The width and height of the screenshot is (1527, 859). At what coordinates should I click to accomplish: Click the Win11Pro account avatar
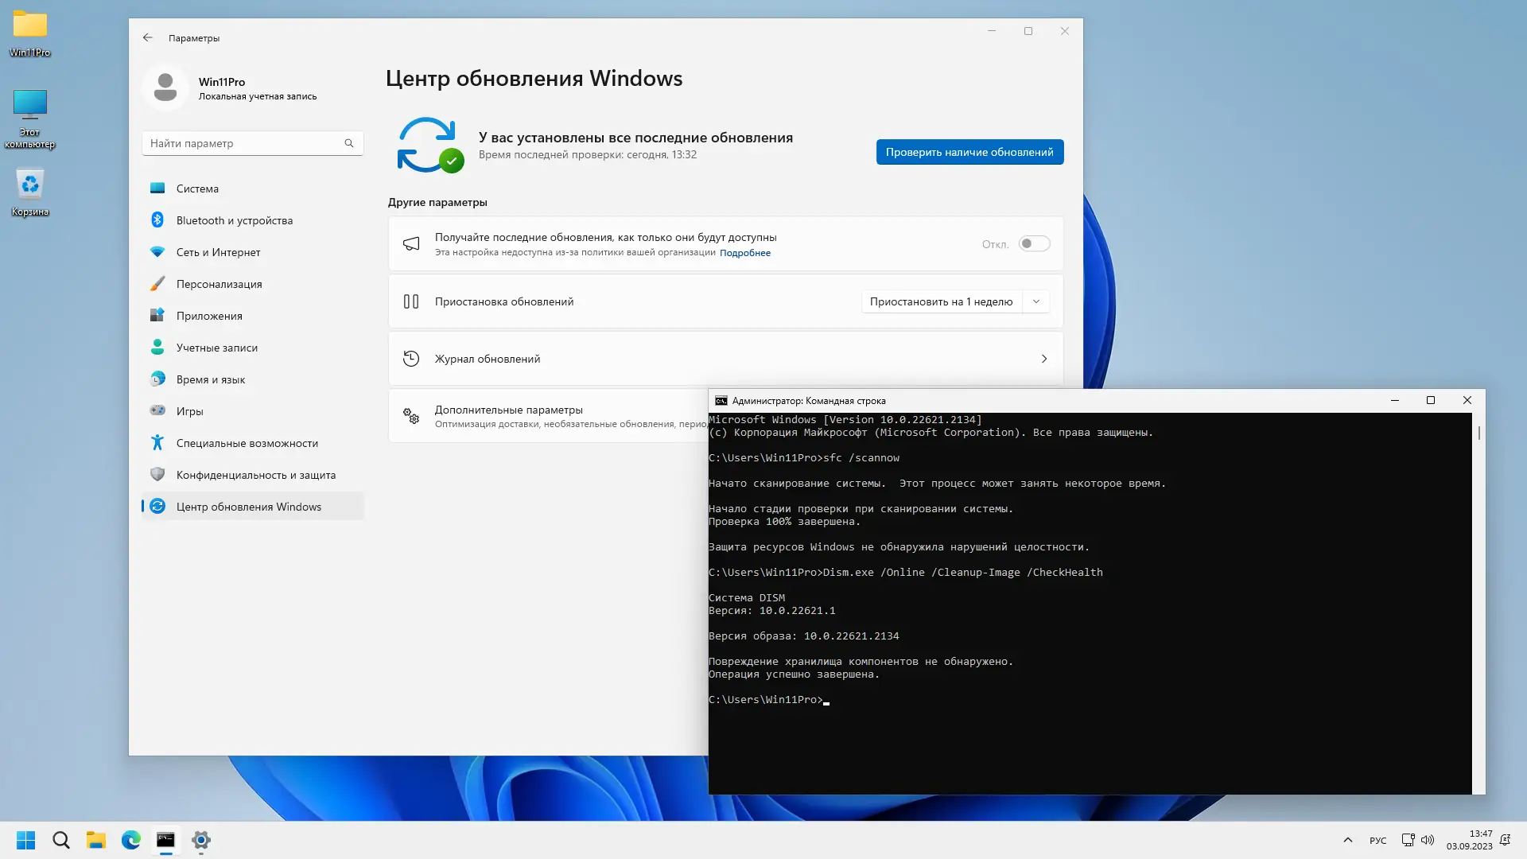point(165,87)
